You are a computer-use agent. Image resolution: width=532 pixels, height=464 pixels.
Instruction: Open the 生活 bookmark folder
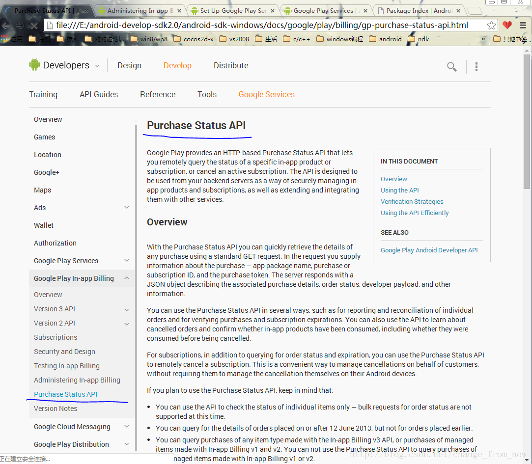(x=266, y=39)
